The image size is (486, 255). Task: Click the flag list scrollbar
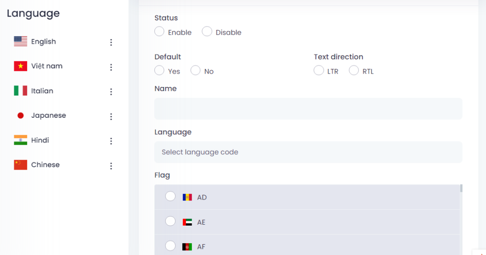pyautogui.click(x=461, y=189)
